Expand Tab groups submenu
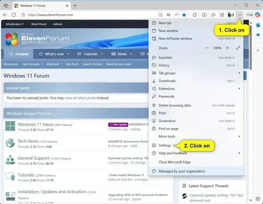Image resolution: width=263 pixels, height=204 pixels. click(196, 73)
